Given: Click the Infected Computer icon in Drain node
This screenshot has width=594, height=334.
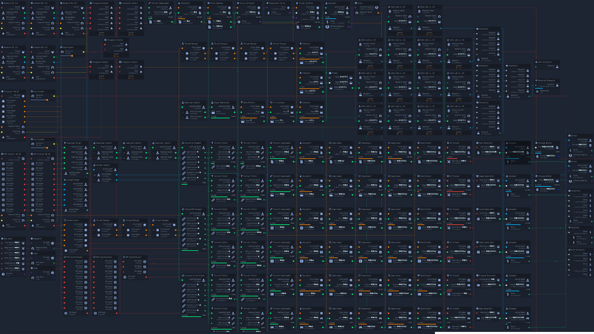Looking at the screenshot, I should coord(376,8).
